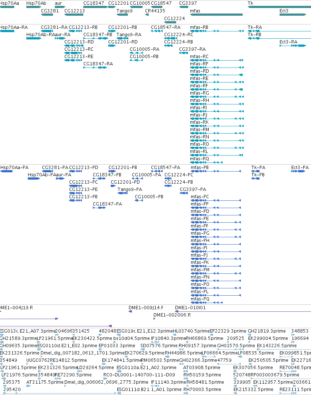Click EST HL03740.5prime
Screen dimensions: 311x395
pyautogui.click(x=191, y=331)
